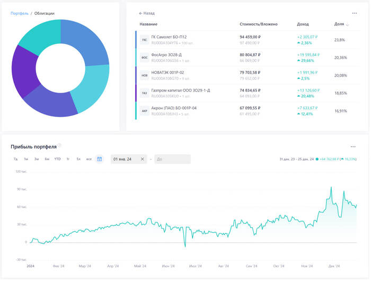Click the end date До field
Screen dimensions: 371x281
tap(172, 159)
